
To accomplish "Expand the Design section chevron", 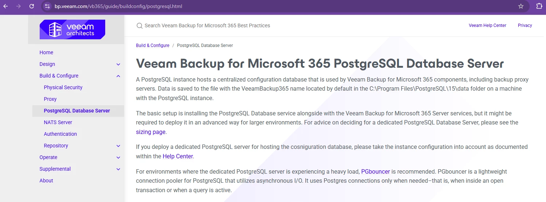I will click(x=118, y=64).
